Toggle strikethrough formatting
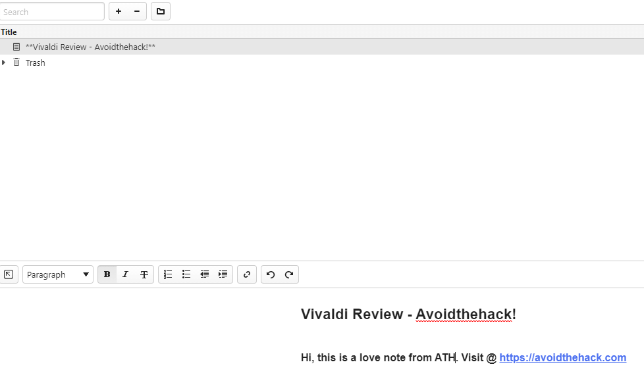This screenshot has height=381, width=644. [144, 274]
